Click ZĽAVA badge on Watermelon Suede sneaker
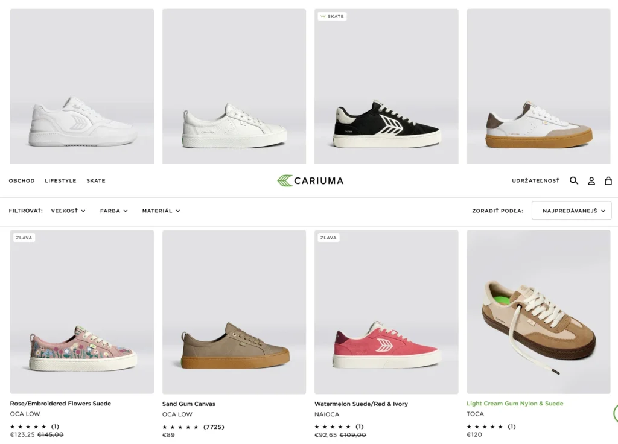Viewport: 618px width, 444px height. coord(328,238)
